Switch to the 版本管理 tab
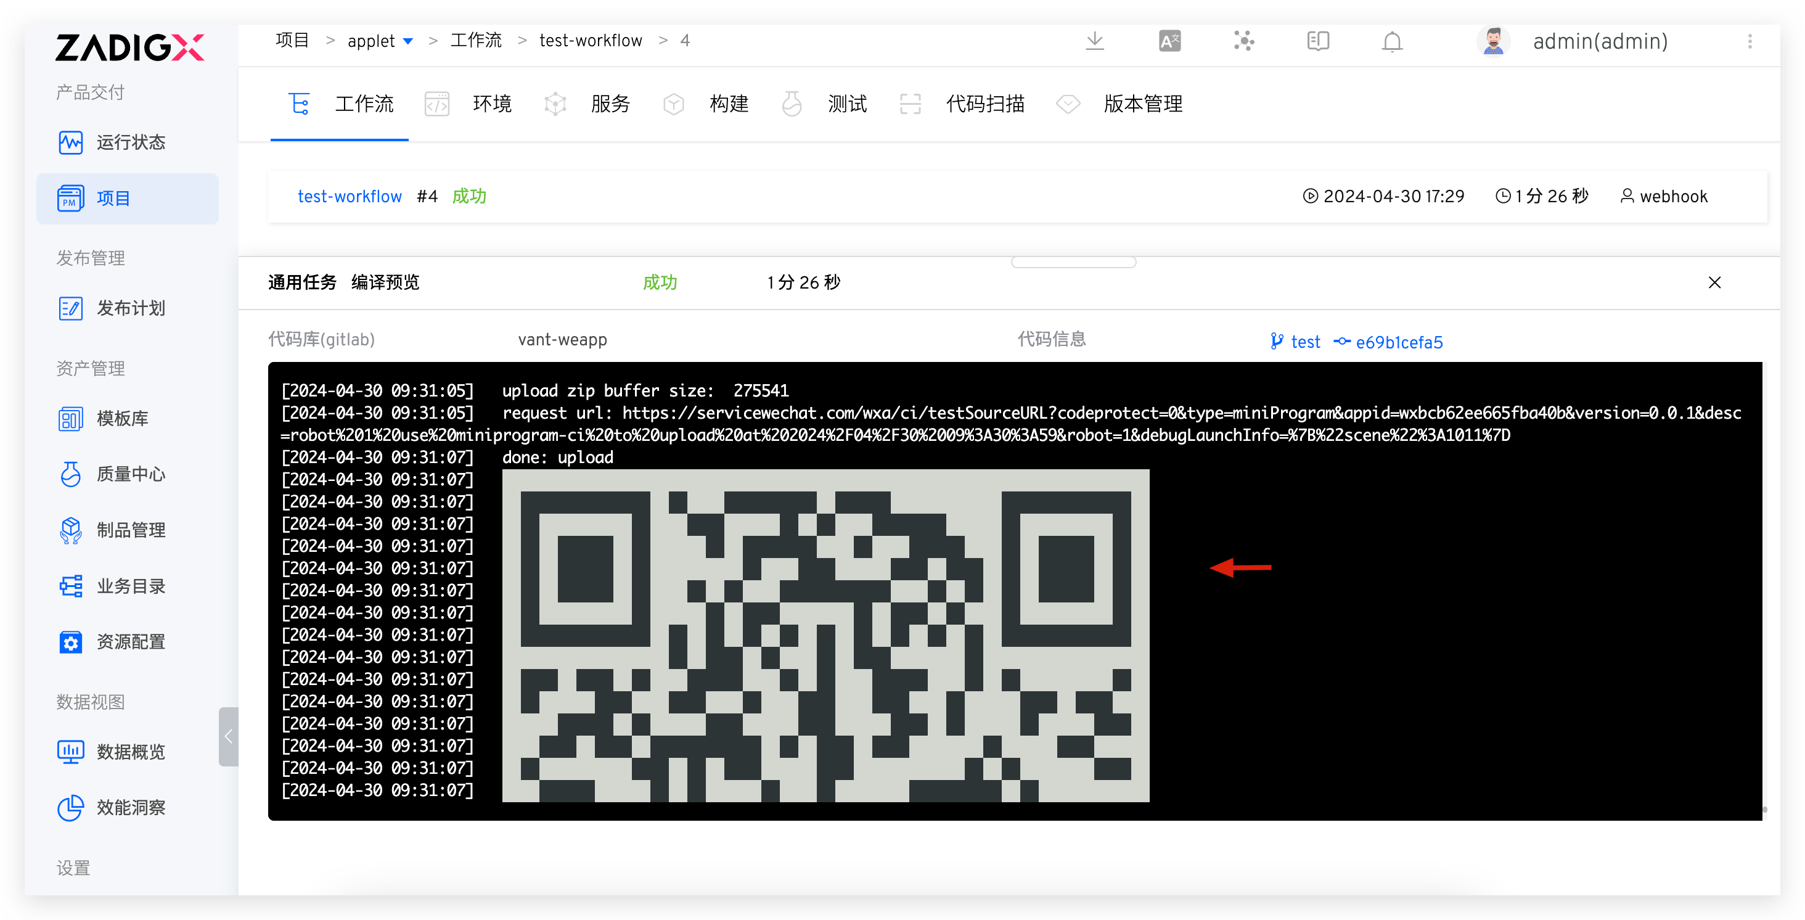The image size is (1805, 920). point(1119,104)
